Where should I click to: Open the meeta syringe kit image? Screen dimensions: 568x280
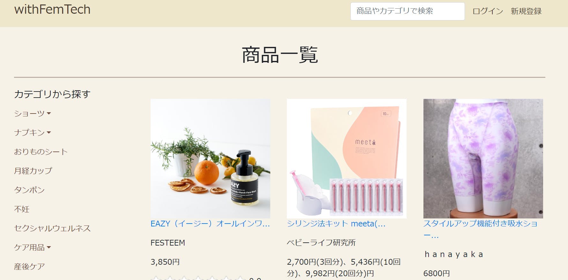click(347, 158)
